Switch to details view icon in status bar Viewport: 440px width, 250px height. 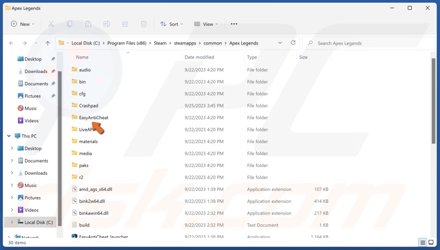423,242
